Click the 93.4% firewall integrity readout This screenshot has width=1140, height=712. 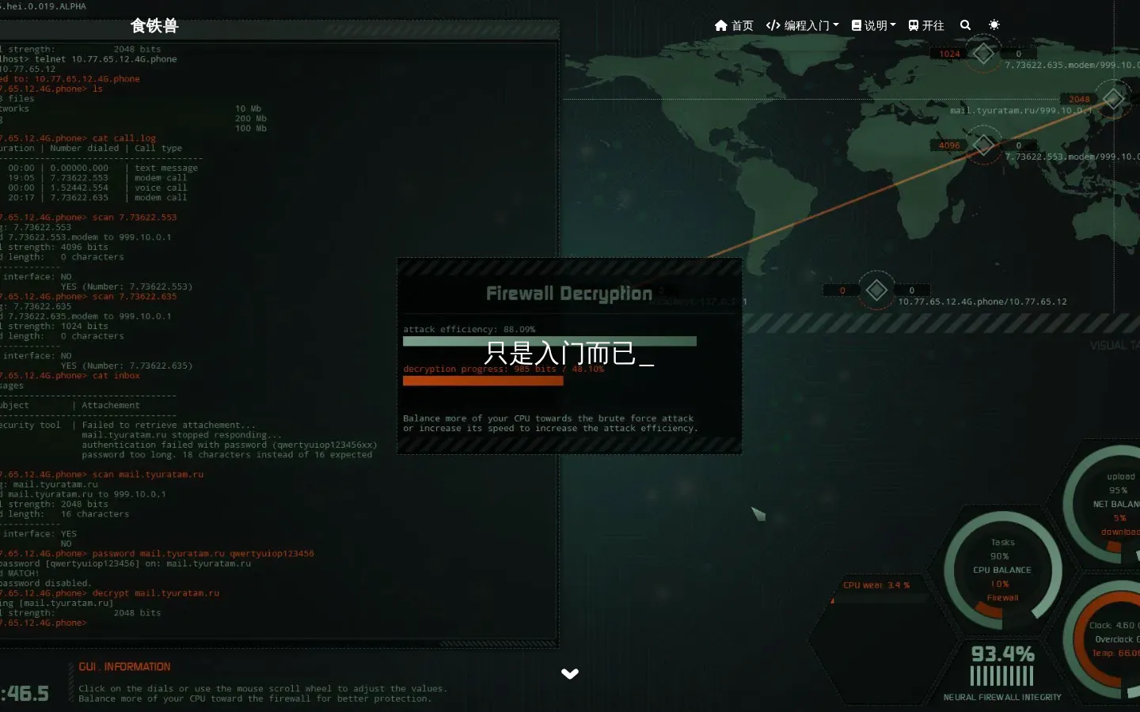click(1003, 654)
